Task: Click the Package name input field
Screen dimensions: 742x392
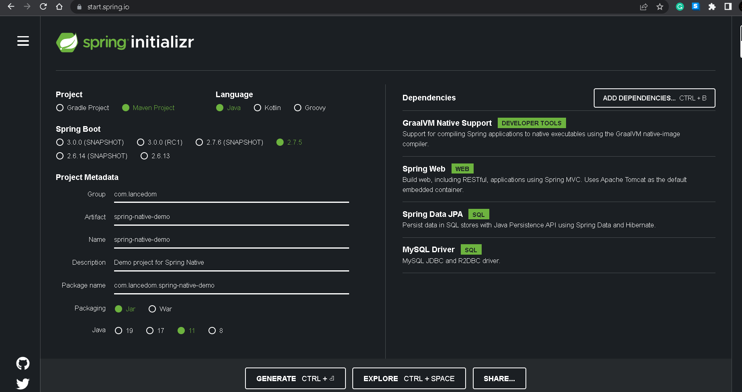Action: (x=231, y=286)
